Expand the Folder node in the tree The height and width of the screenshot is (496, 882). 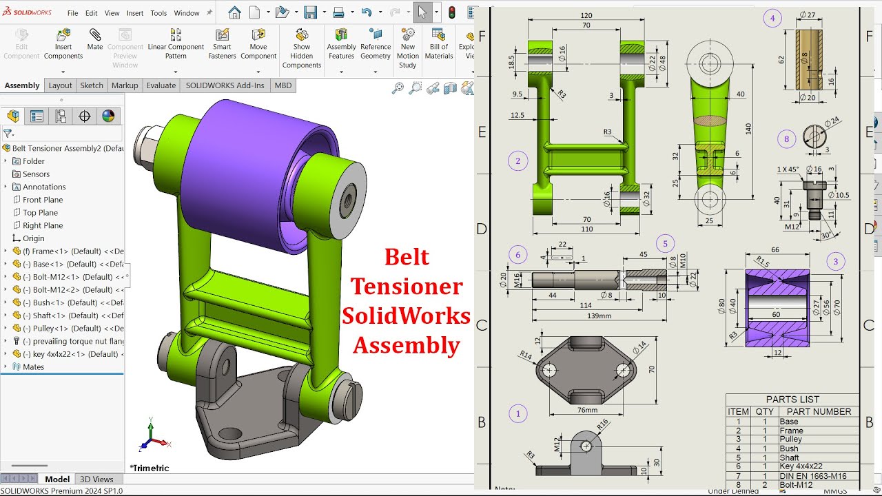(6, 161)
